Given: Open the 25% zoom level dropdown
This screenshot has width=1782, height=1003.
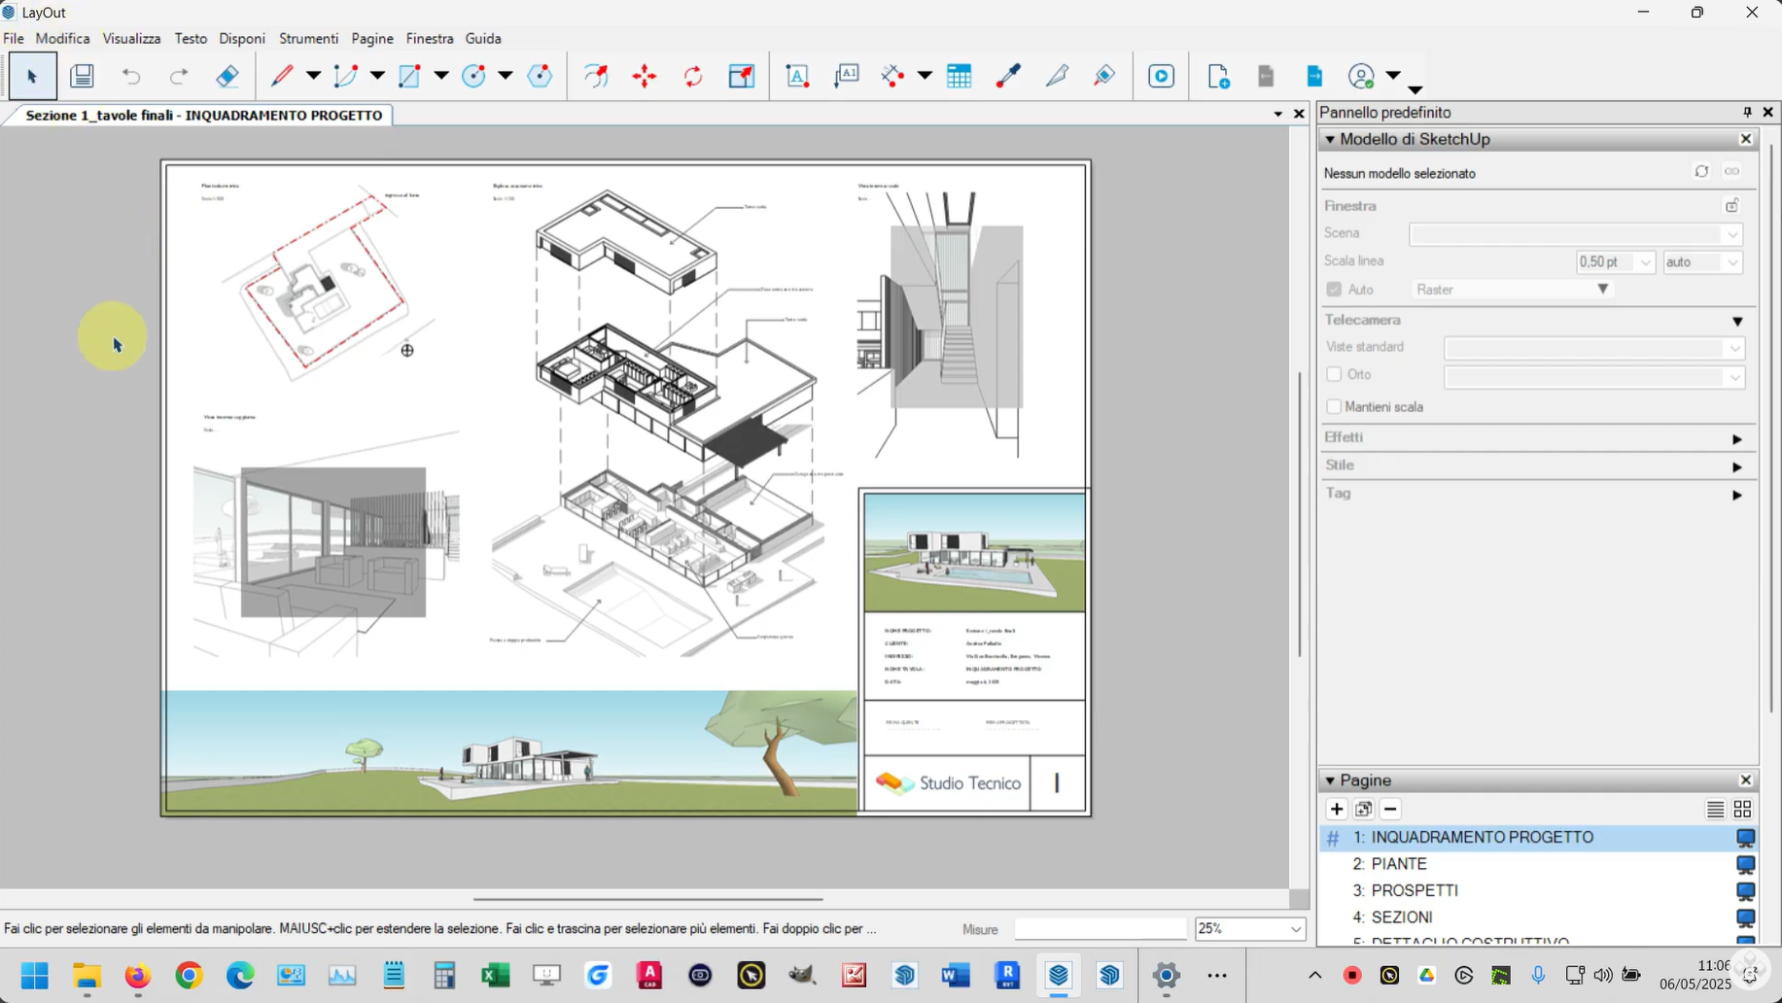Looking at the screenshot, I should tap(1295, 929).
